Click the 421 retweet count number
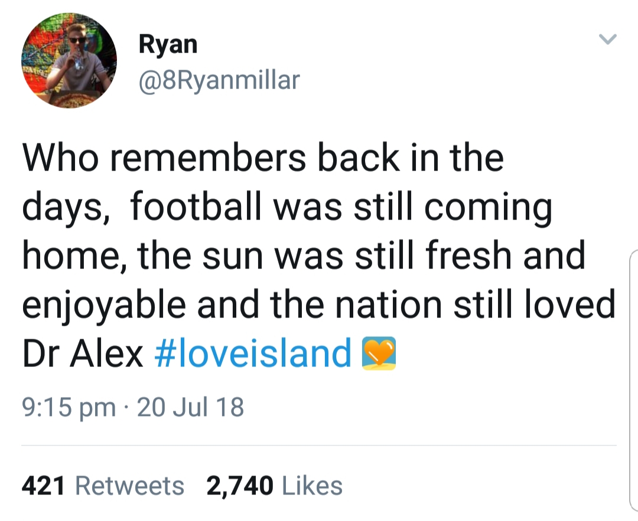Viewport: 638px width, 521px height. [43, 486]
